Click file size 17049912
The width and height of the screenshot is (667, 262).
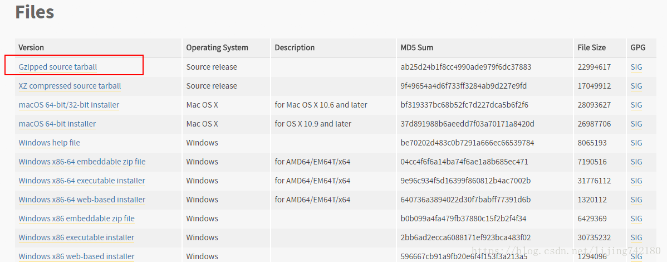594,86
